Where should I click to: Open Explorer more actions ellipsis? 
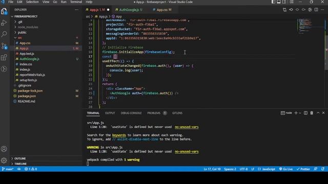pos(76,10)
